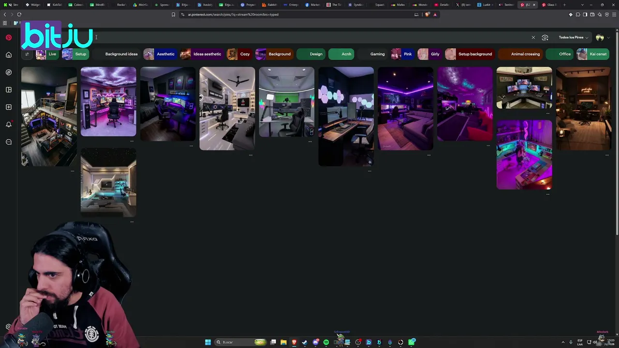Apply the Acnh filter chip
The width and height of the screenshot is (619, 348).
click(x=341, y=54)
